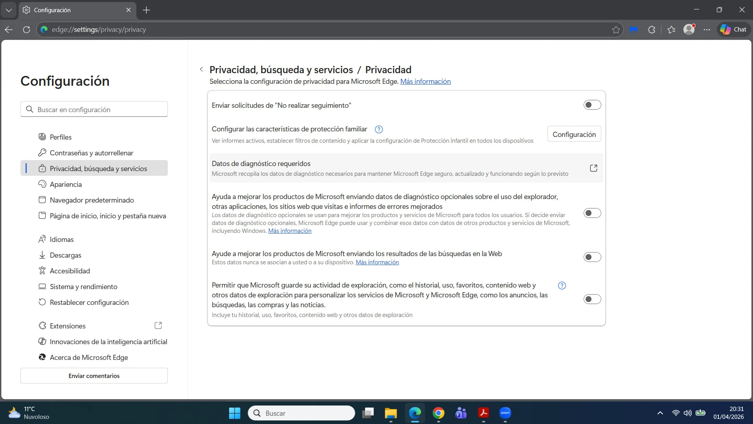Reload the page with refresh icon
753x424 pixels.
tap(26, 29)
